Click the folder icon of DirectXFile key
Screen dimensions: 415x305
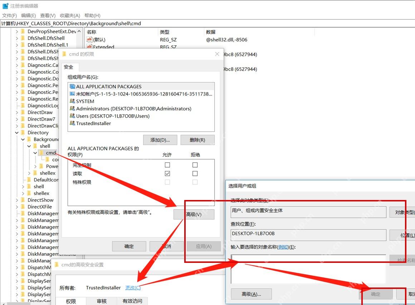(23, 207)
